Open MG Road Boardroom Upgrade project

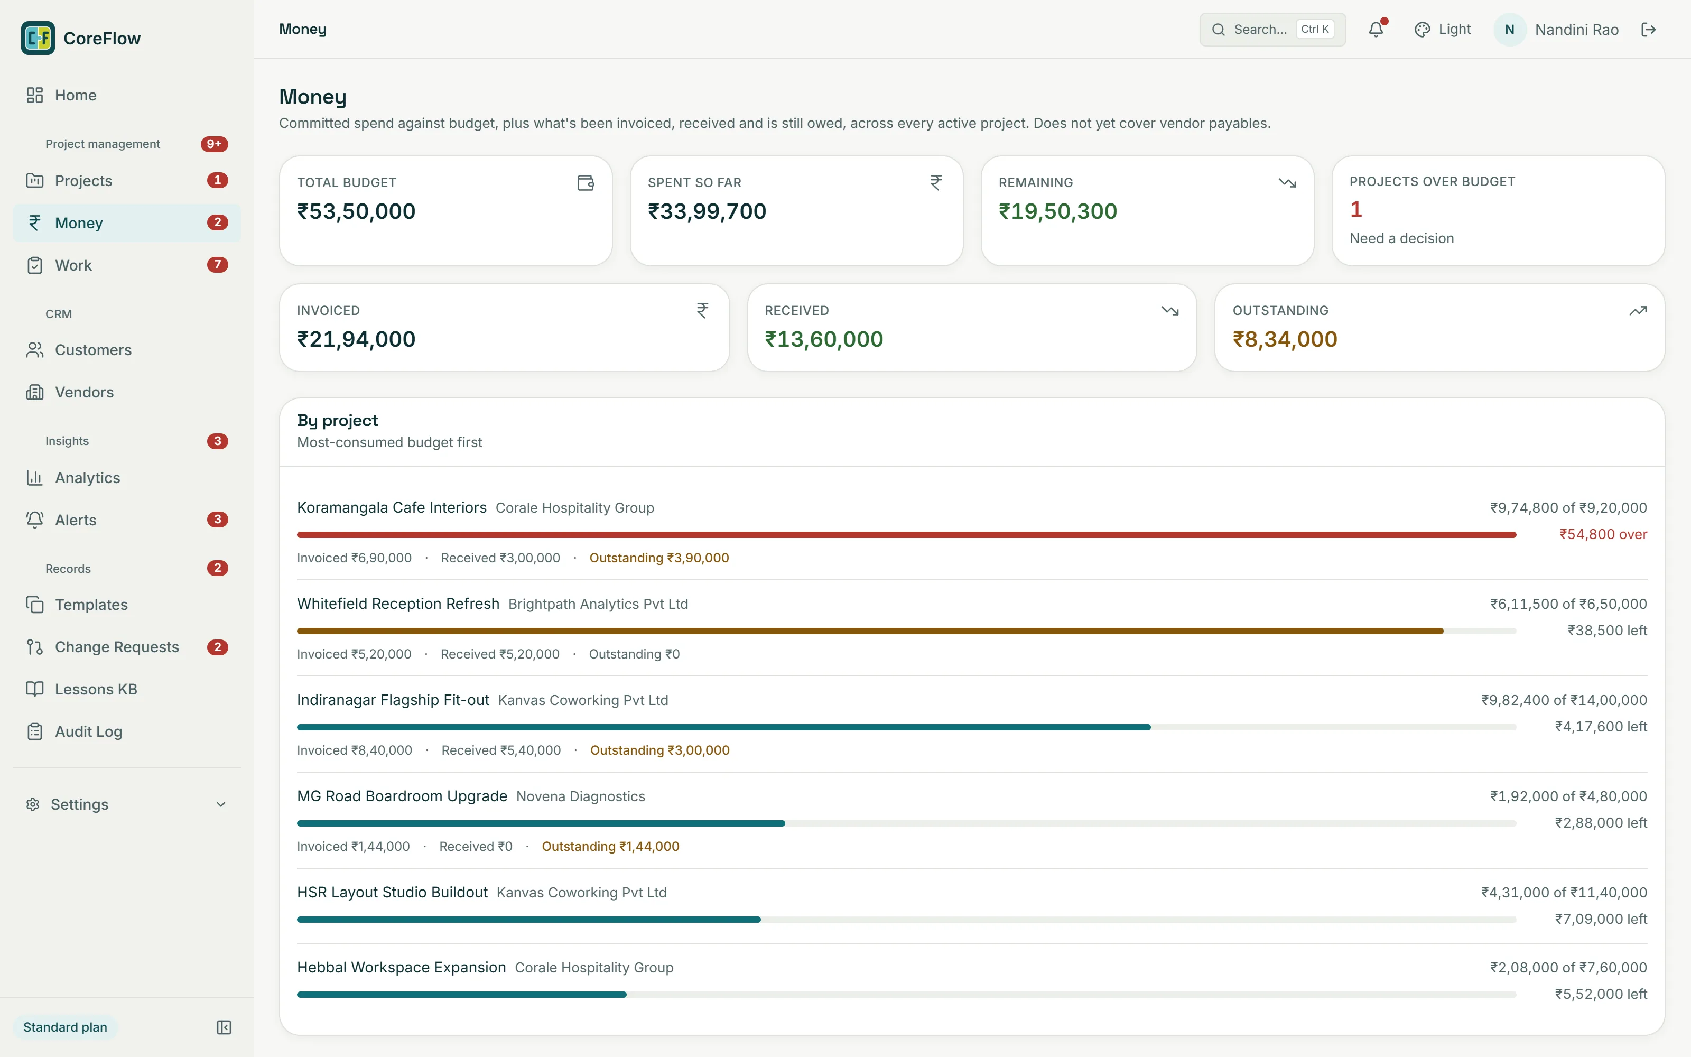click(402, 796)
